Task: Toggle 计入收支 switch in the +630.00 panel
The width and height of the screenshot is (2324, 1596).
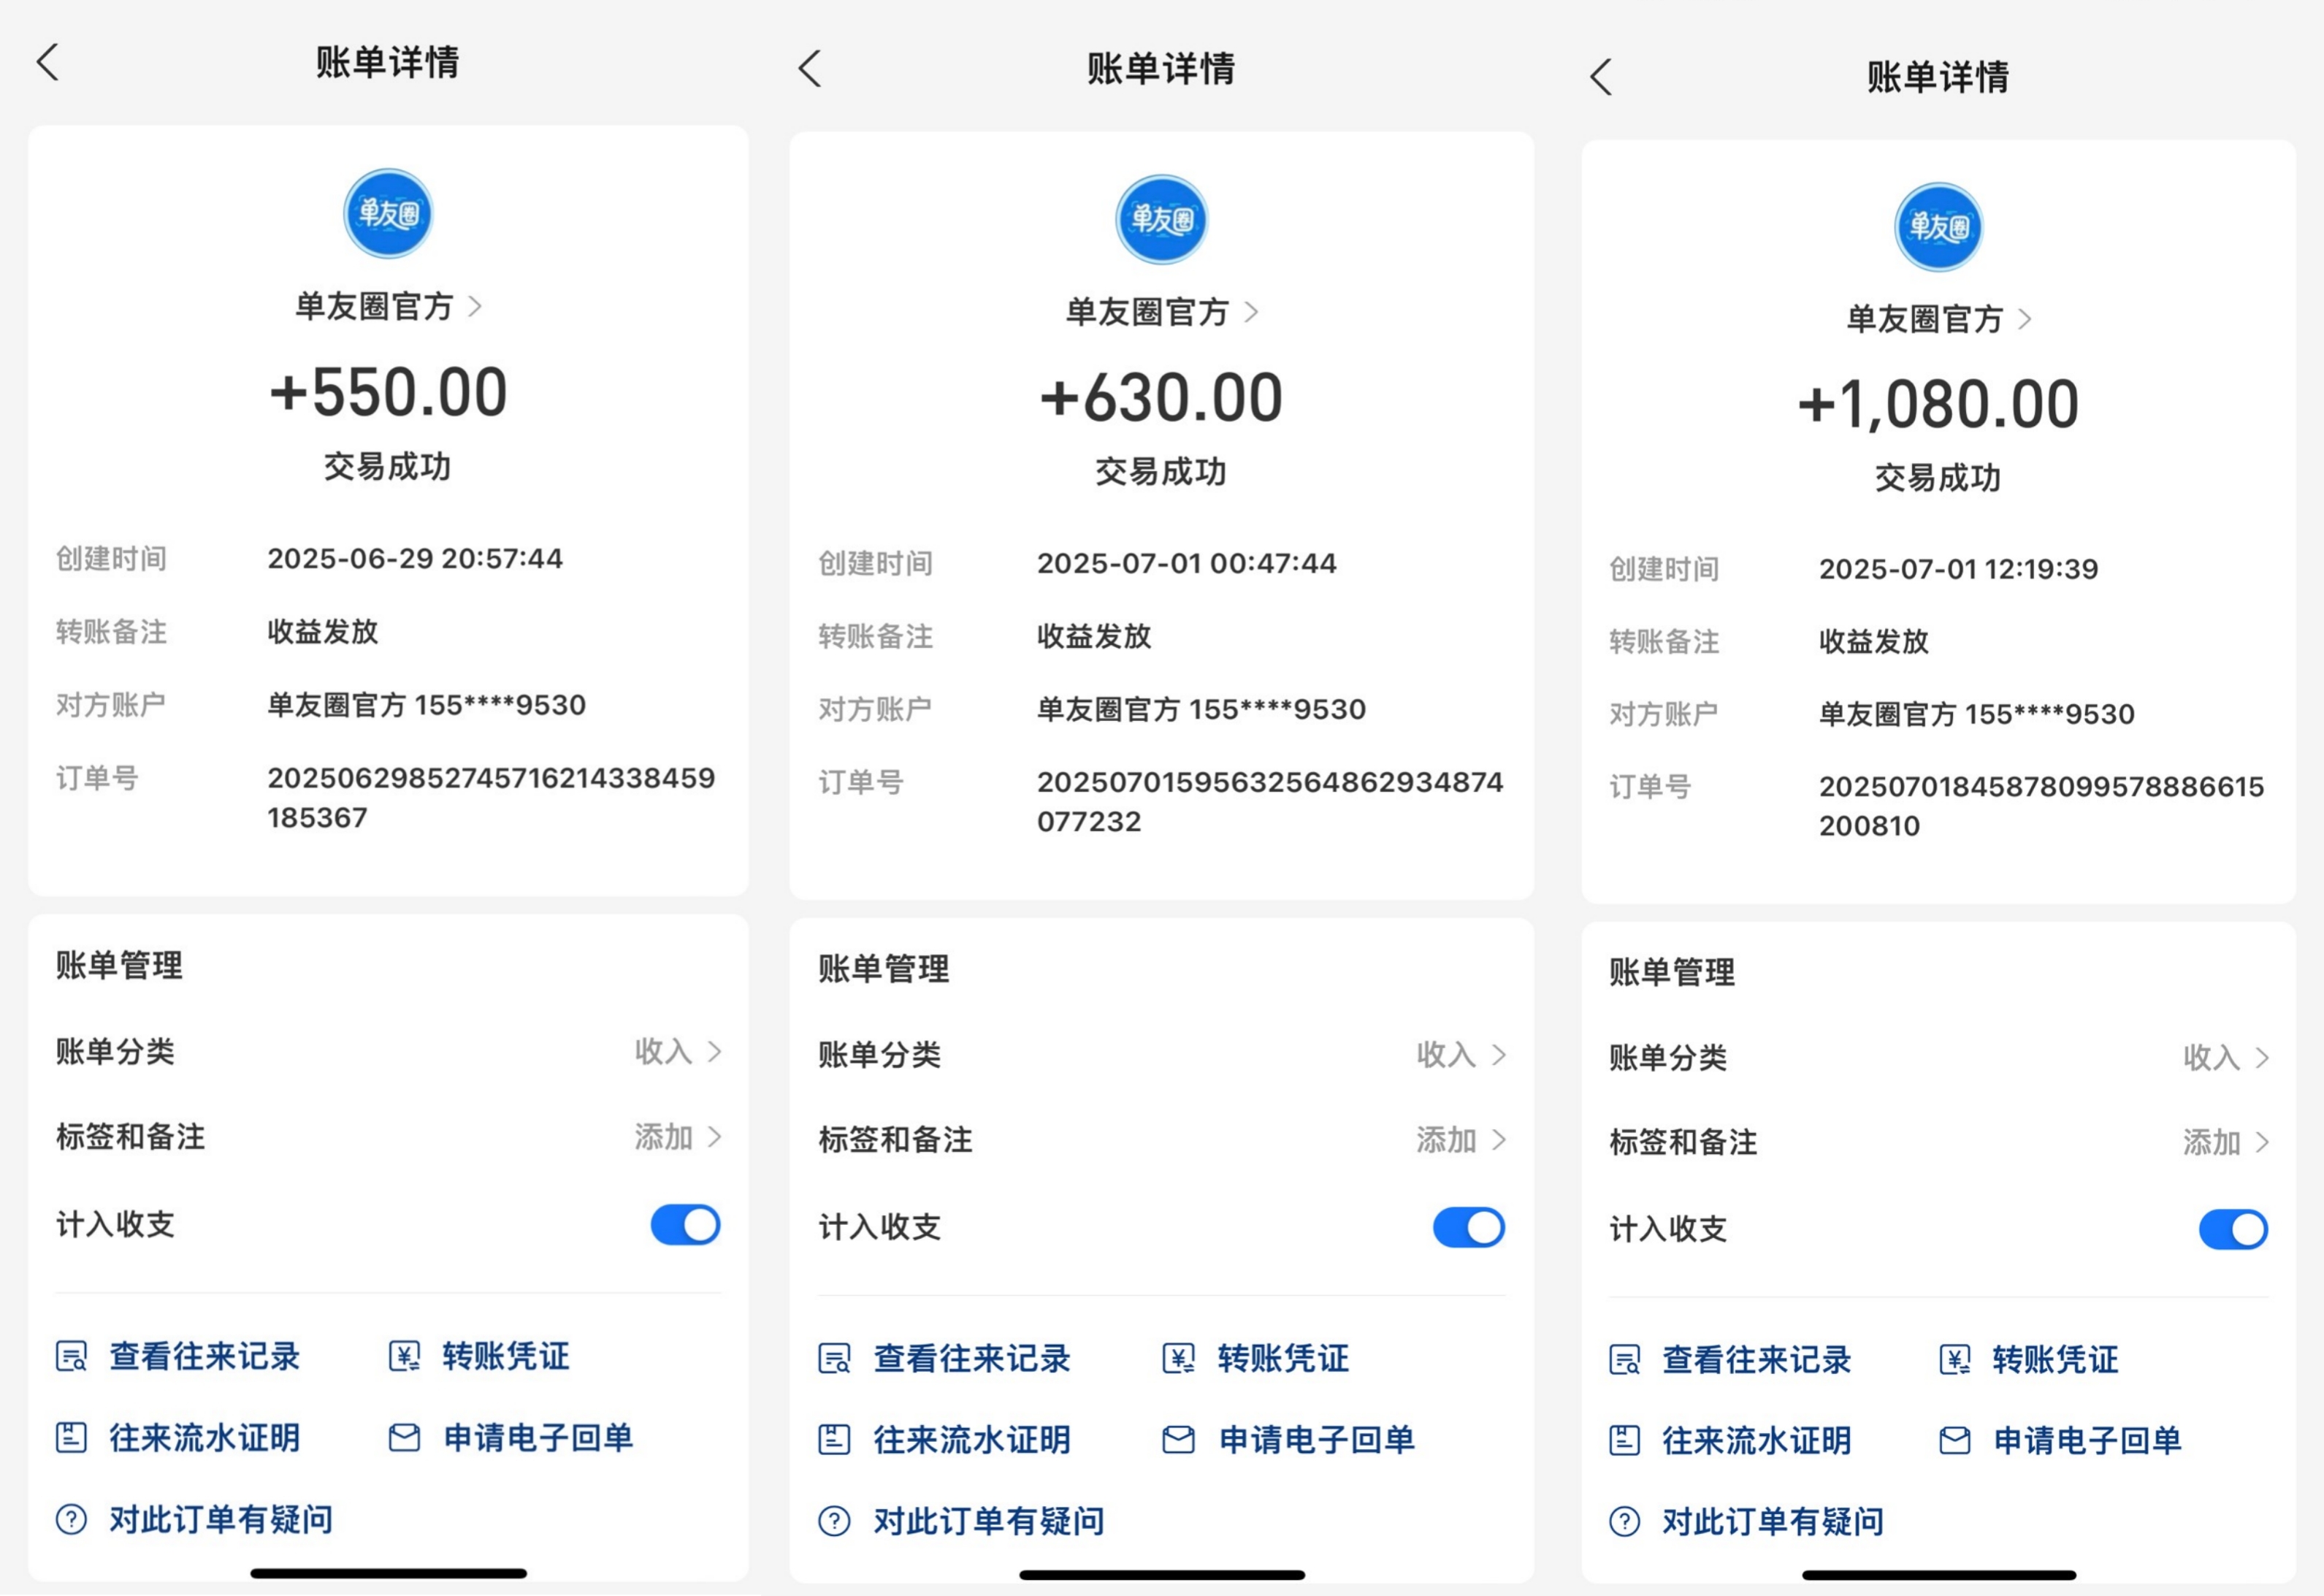Action: tap(1468, 1228)
